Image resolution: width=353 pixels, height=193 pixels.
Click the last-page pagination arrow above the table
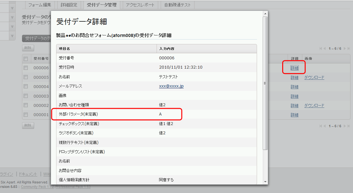coord(348,48)
